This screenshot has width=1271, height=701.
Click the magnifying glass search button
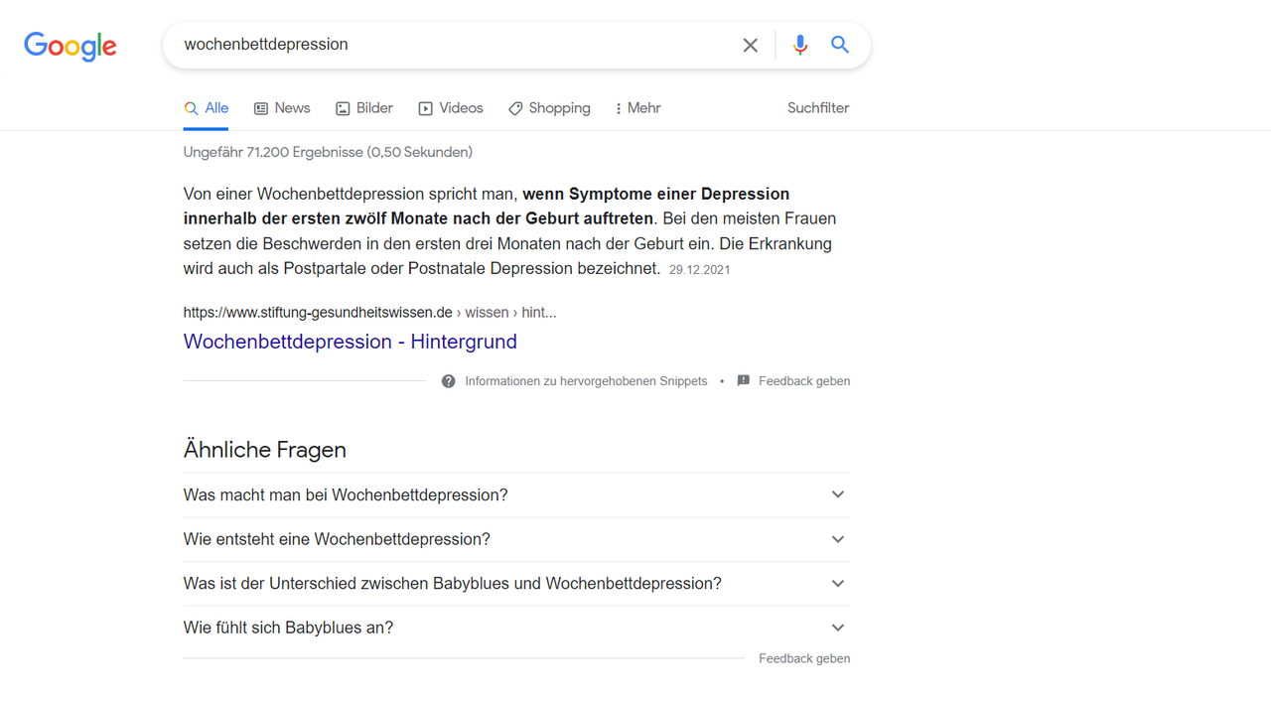[x=840, y=45]
